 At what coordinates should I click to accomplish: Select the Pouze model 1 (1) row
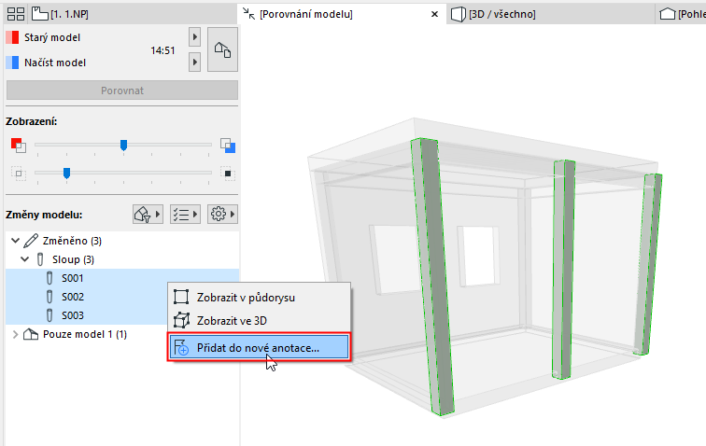click(x=86, y=334)
